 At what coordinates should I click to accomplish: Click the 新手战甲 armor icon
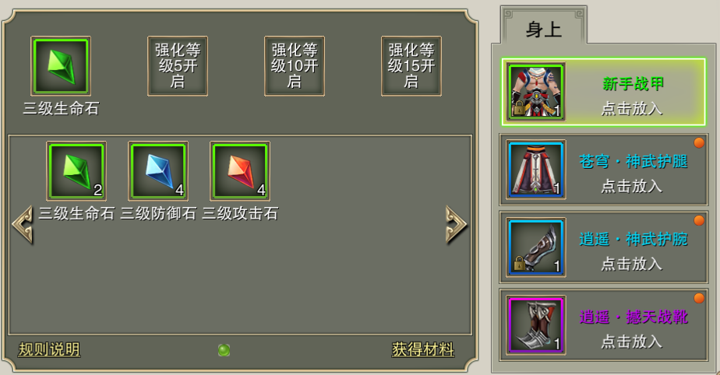coord(535,92)
